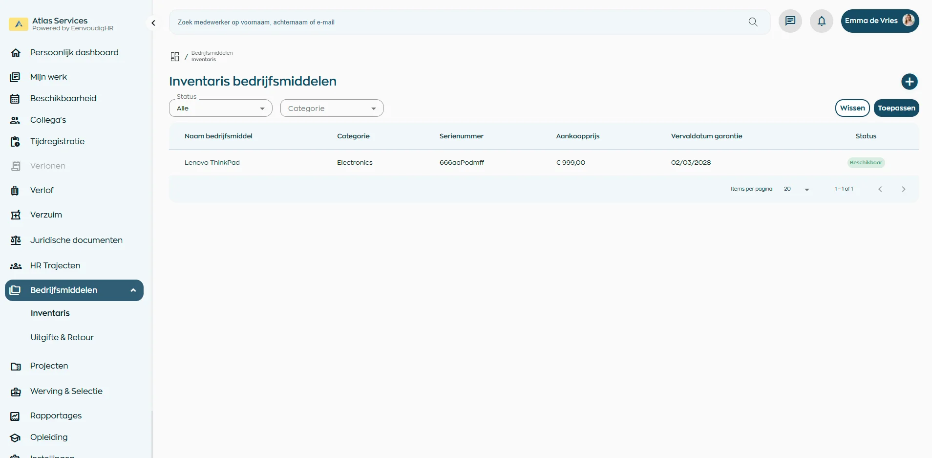
Task: Click the Toepassen button
Action: 896,108
